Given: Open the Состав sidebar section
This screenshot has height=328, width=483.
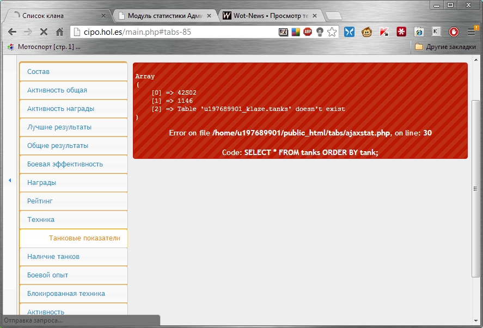Looking at the screenshot, I should pyautogui.click(x=73, y=72).
